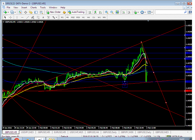Switch chart to candlesticks style
Viewport: 195px width, 140px height.
tap(95, 12)
